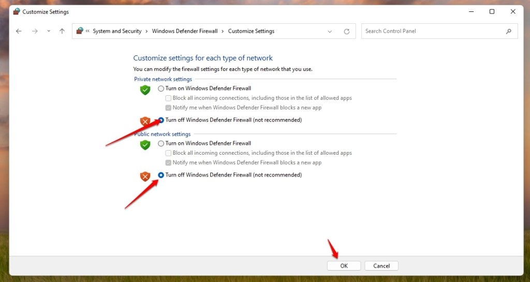Click green shield icon under Public network

[145, 145]
